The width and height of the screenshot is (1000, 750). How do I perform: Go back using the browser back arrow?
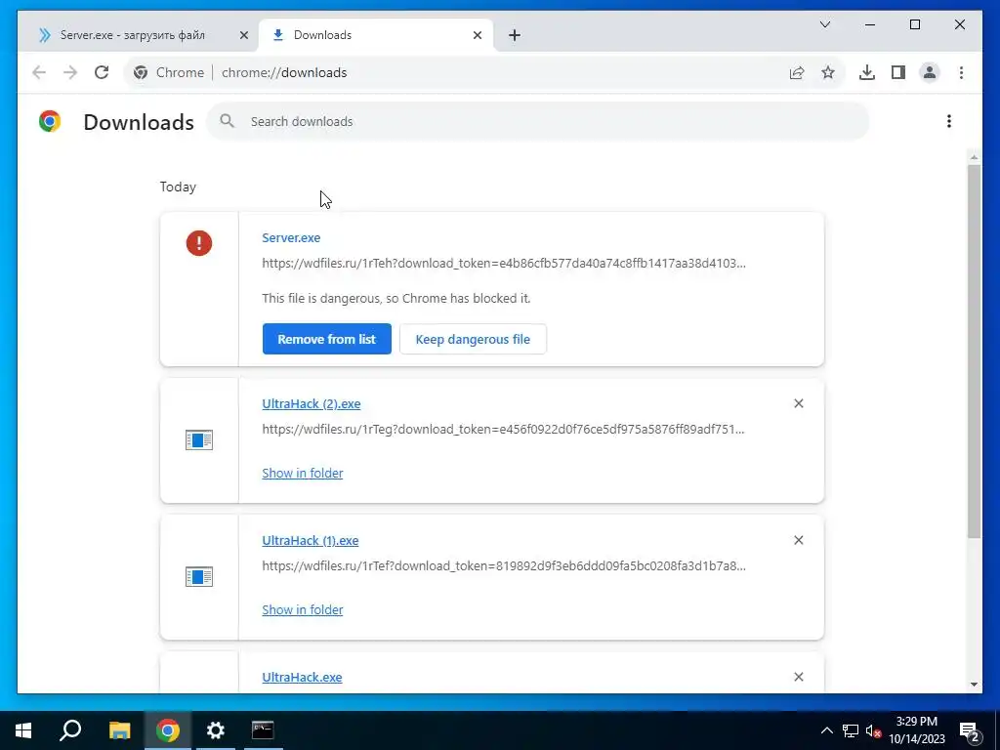(39, 72)
